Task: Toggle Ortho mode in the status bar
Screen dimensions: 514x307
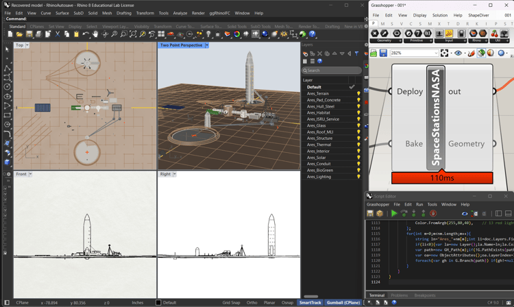Action: (x=252, y=302)
